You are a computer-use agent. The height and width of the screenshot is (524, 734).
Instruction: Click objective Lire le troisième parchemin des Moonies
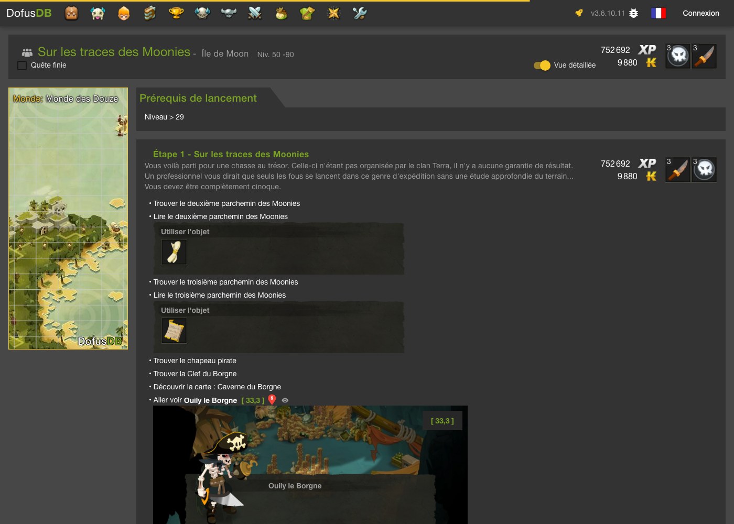220,295
